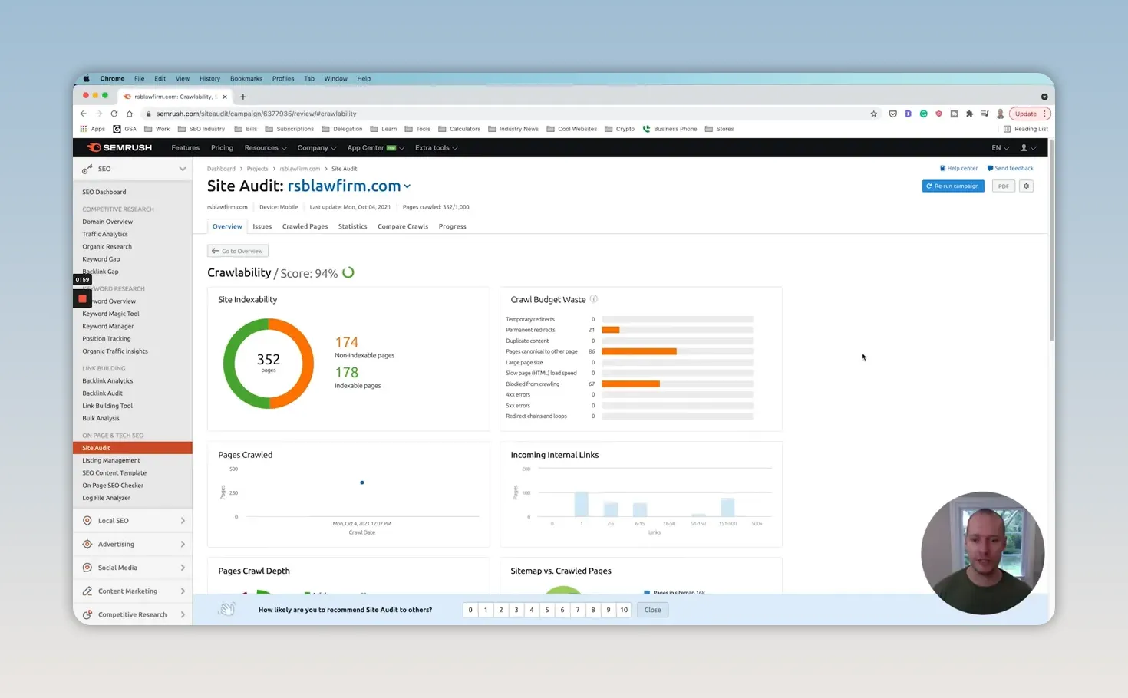Expand Advertising section arrow
This screenshot has height=698, width=1128.
pos(183,544)
